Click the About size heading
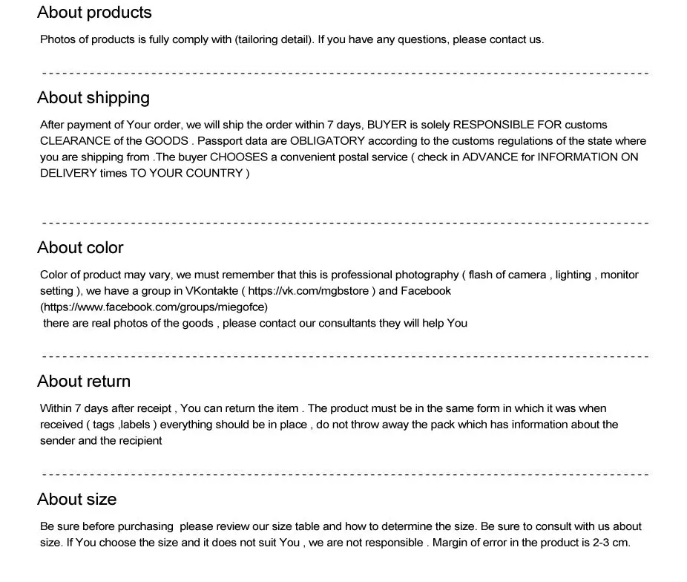Image resolution: width=687 pixels, height=582 pixels. (76, 499)
